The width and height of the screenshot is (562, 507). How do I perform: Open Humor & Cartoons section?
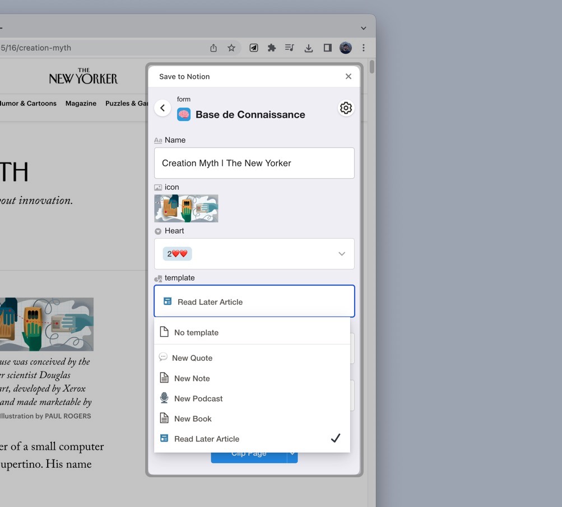pos(29,103)
